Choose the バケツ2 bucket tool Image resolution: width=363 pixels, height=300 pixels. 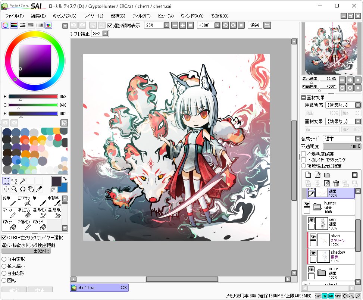click(39, 225)
